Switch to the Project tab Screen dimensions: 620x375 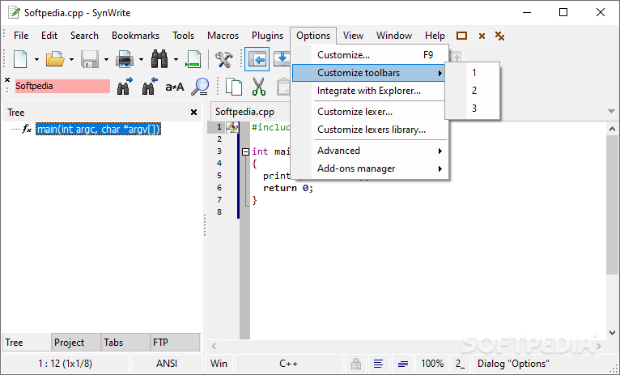76,342
